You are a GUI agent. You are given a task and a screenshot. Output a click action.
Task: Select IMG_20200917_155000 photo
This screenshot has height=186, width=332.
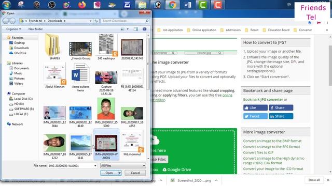click(x=106, y=113)
